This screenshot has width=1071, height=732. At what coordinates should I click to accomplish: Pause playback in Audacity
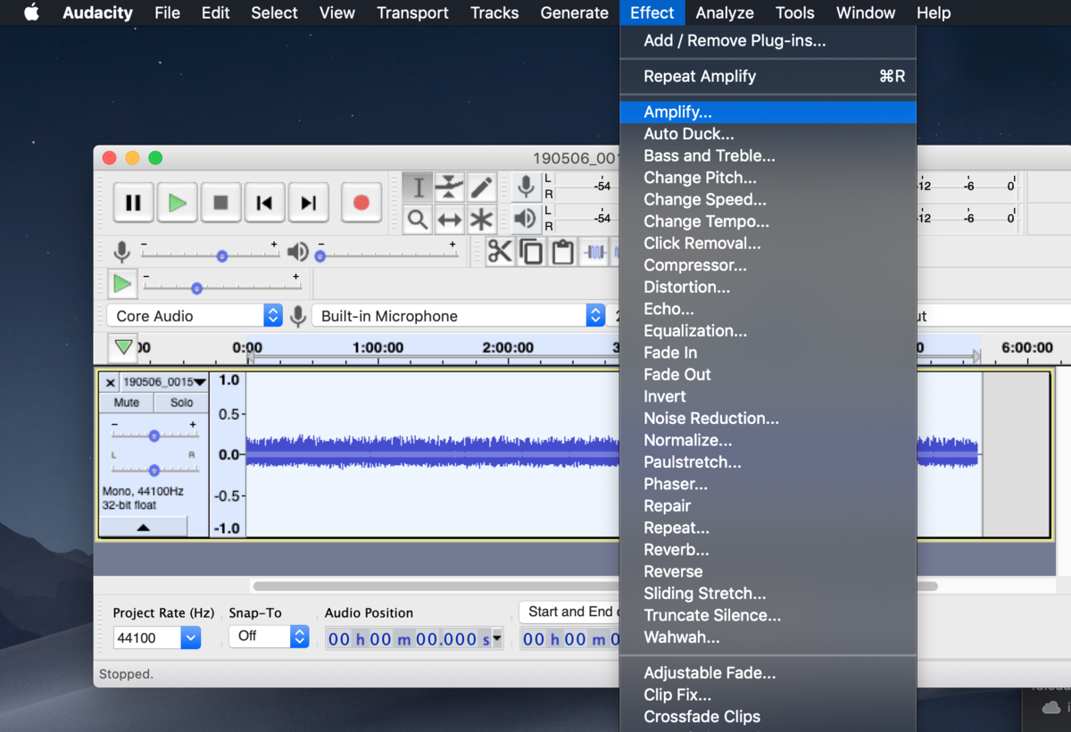(x=133, y=203)
